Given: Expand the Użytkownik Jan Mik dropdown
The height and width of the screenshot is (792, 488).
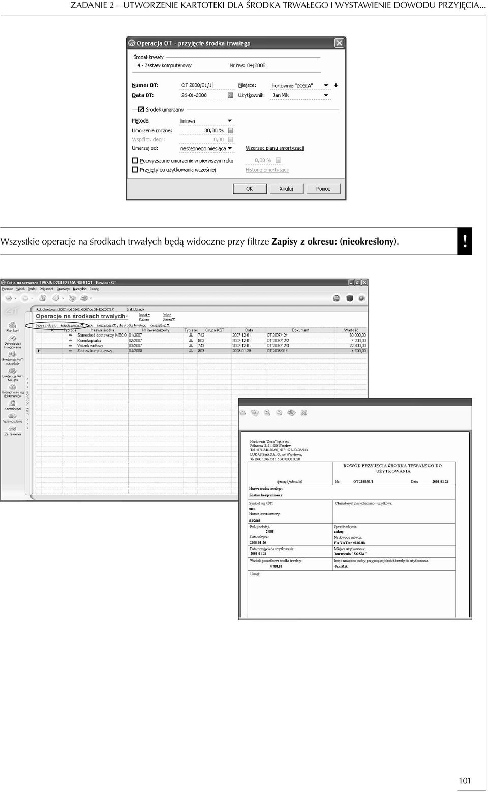Looking at the screenshot, I should coord(326,95).
